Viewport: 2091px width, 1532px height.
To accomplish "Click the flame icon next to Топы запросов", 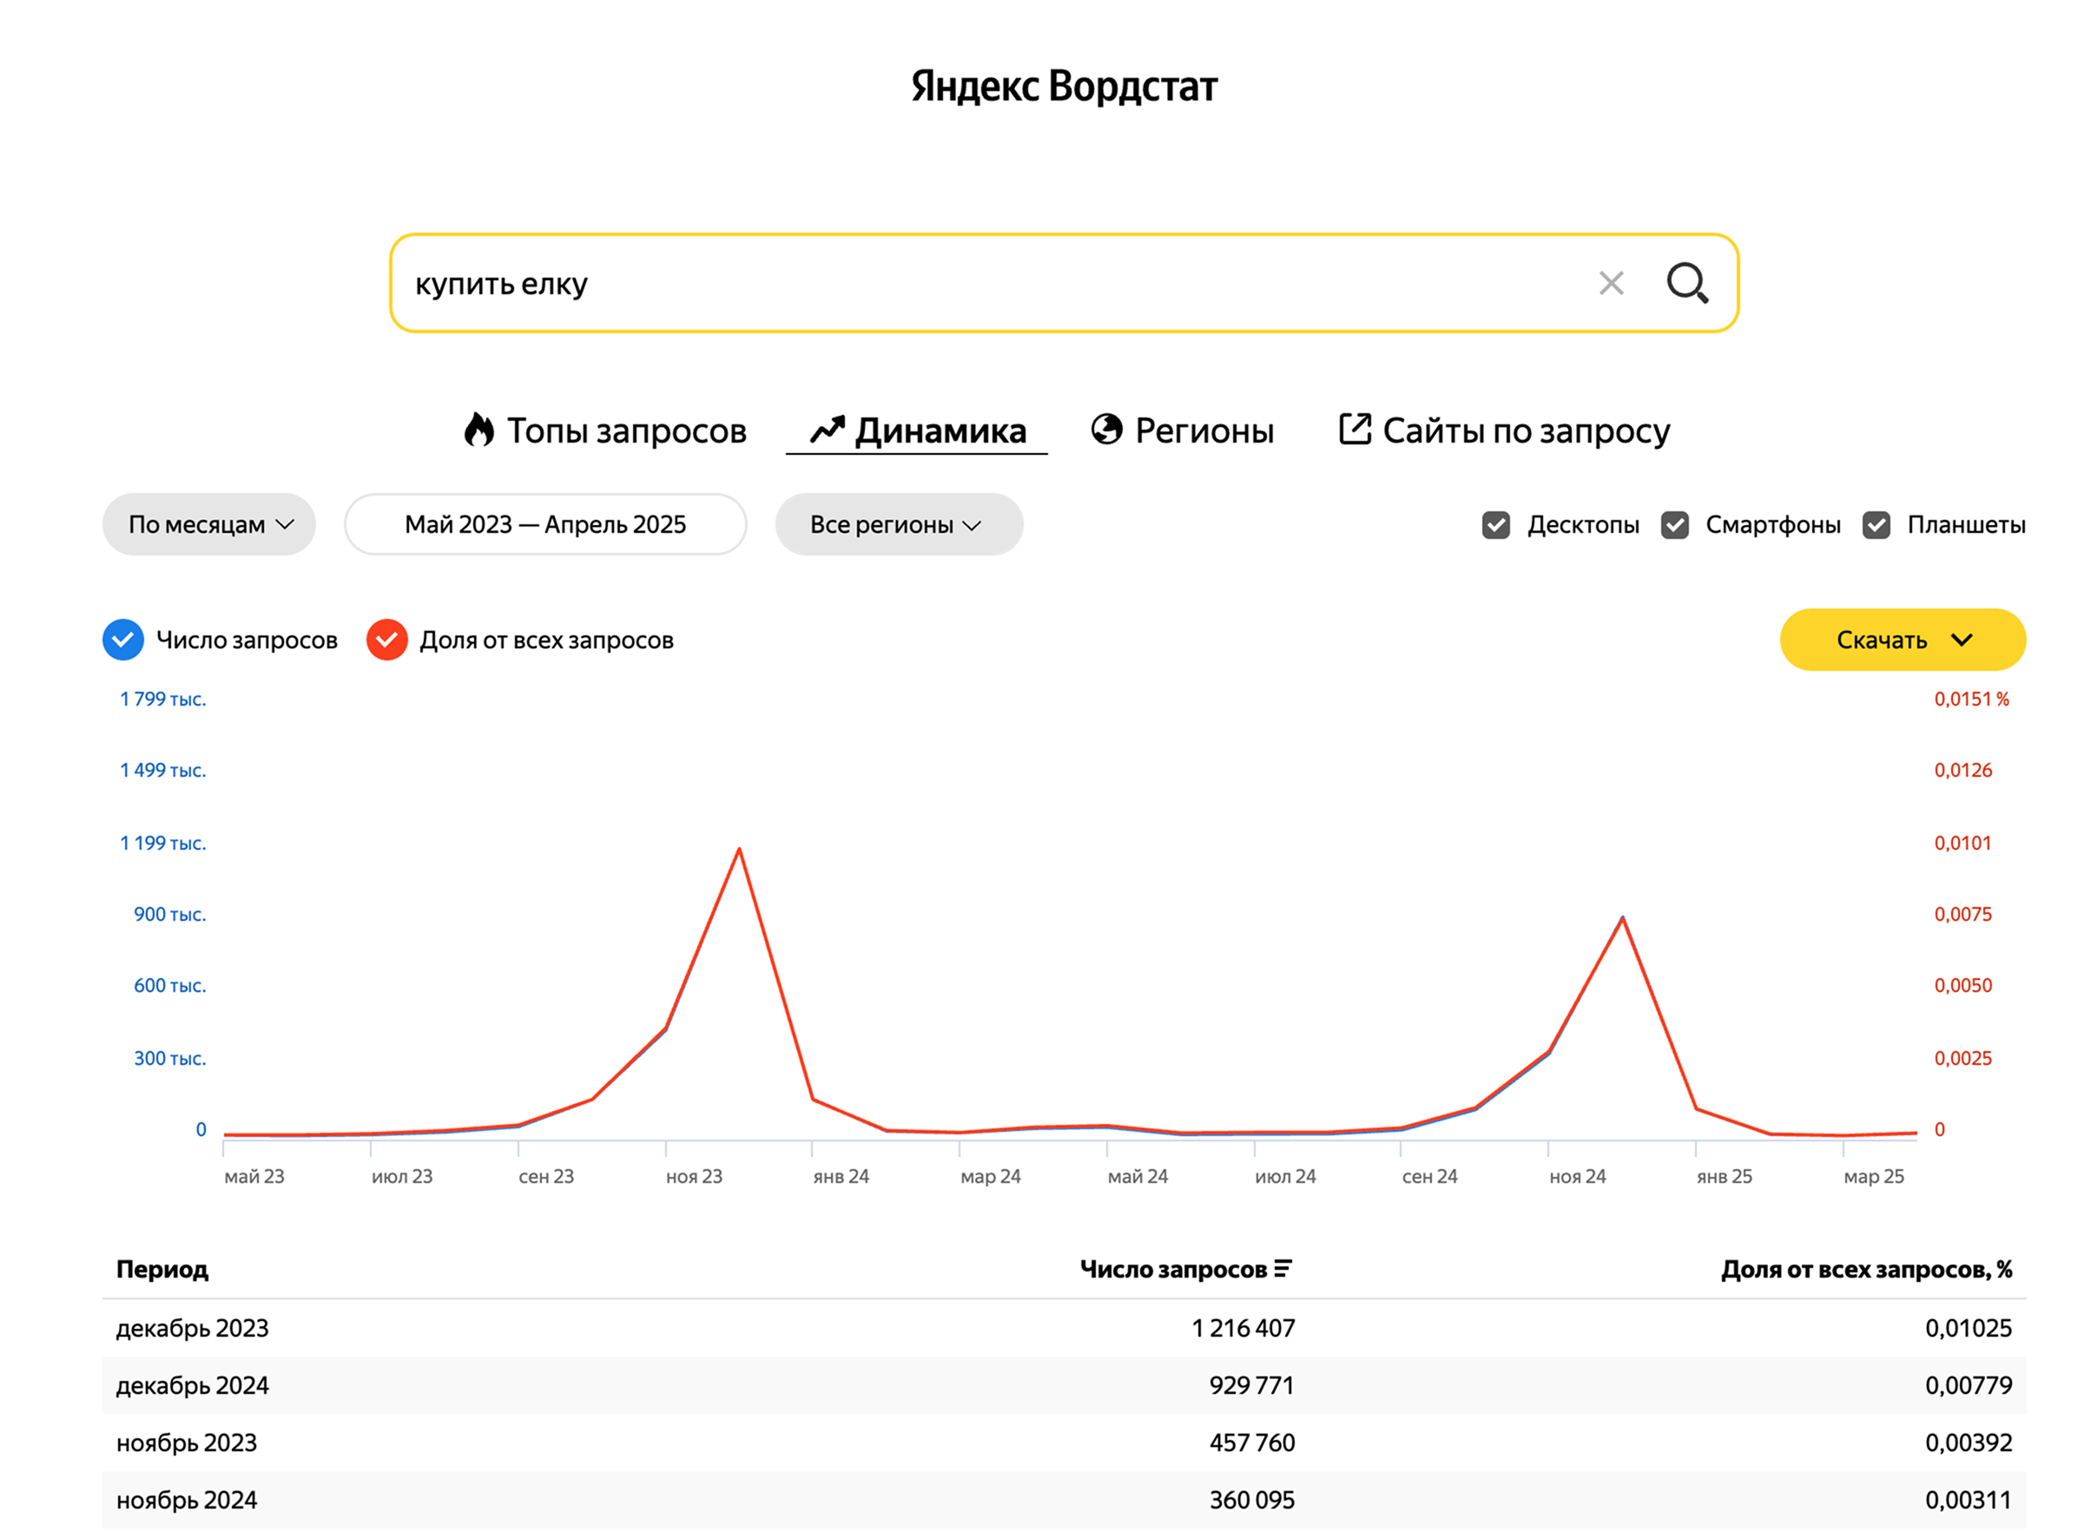I will click(x=478, y=431).
